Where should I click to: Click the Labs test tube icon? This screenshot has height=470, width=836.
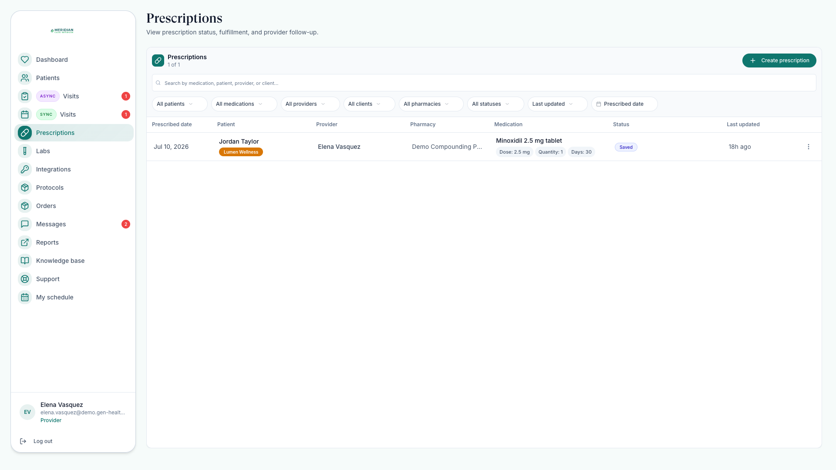(25, 151)
